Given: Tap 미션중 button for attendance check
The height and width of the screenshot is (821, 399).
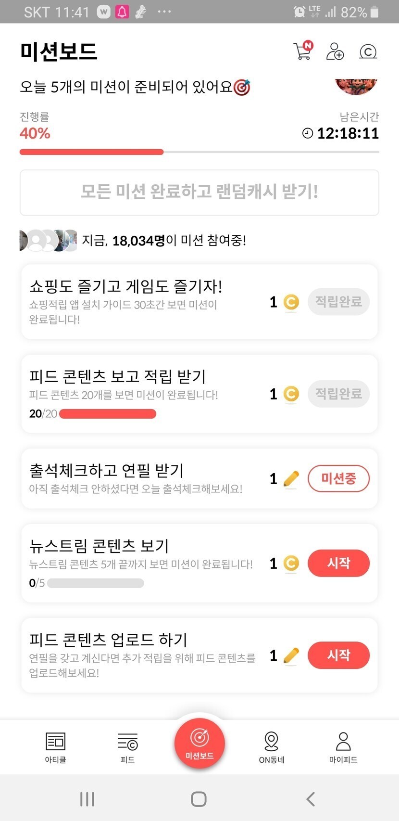Looking at the screenshot, I should click(x=338, y=479).
